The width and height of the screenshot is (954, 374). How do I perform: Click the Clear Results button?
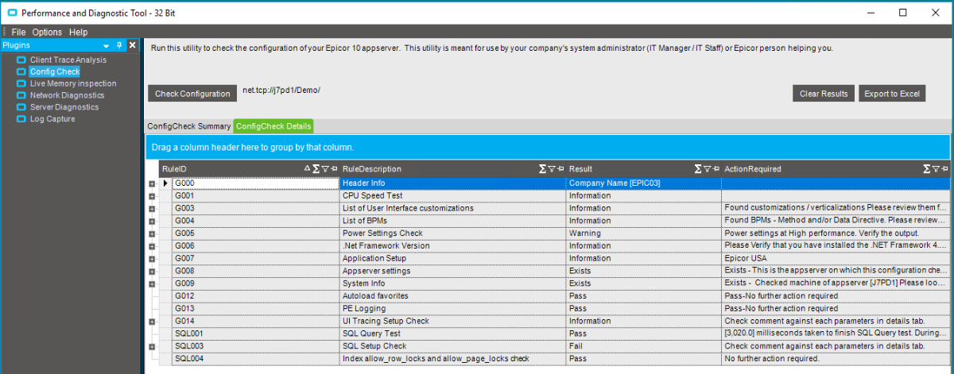824,94
